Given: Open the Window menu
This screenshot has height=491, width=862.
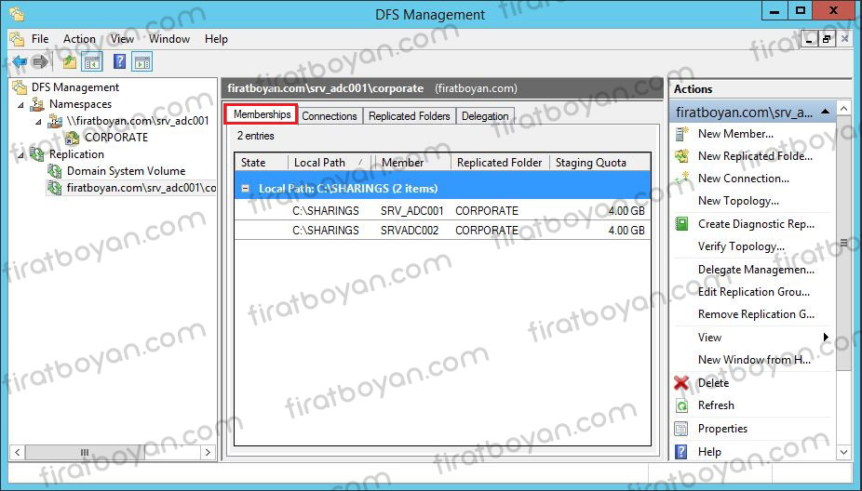Looking at the screenshot, I should [169, 39].
